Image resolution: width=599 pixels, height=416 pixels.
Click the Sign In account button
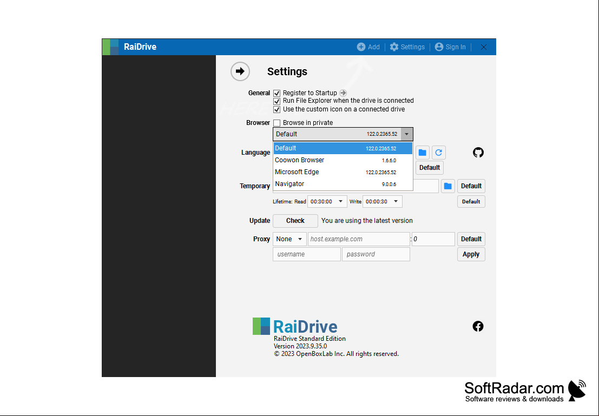(x=450, y=47)
